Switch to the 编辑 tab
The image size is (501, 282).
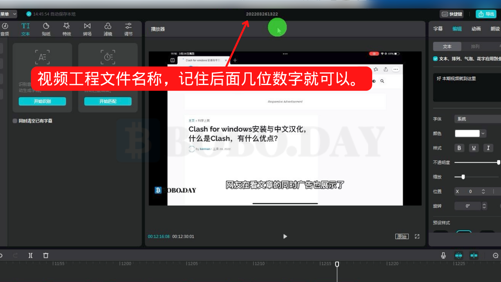tap(457, 29)
